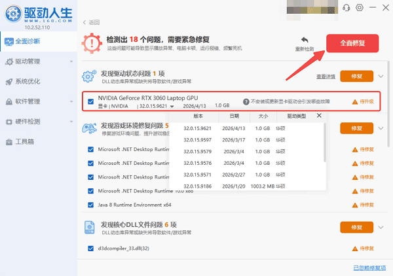
Task: Click the 驱动类型 column header
Action: (x=297, y=116)
